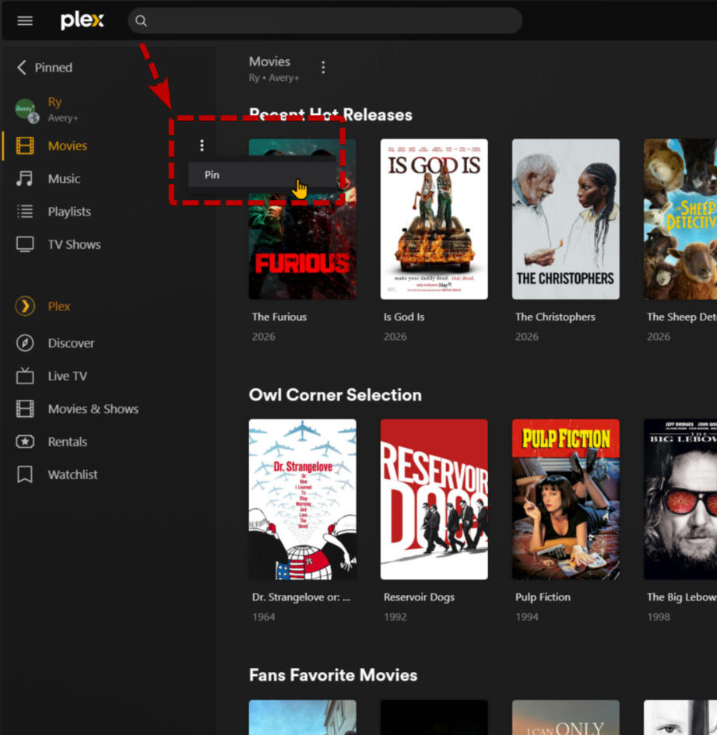Open The Christophers poster
Screen dimensions: 717x735
(565, 219)
